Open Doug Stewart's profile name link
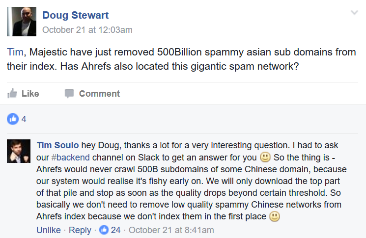 pos(76,15)
